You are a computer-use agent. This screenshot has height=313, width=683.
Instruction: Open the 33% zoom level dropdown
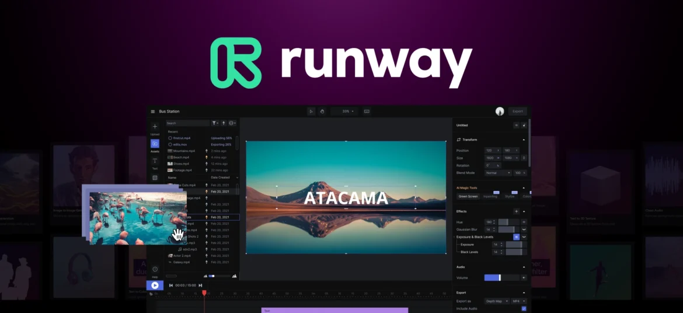tap(344, 111)
